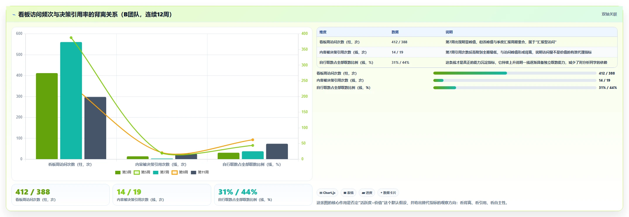
Task: Click the green bar in 自行取数占全部取数比例 group
Action: [x=228, y=156]
